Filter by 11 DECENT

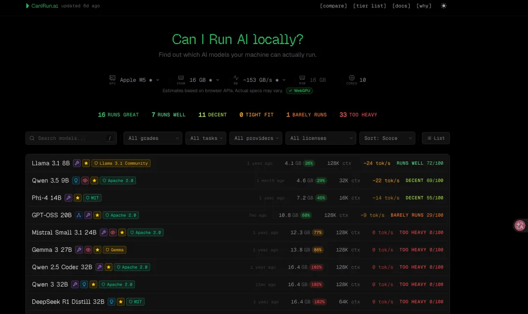click(x=213, y=115)
